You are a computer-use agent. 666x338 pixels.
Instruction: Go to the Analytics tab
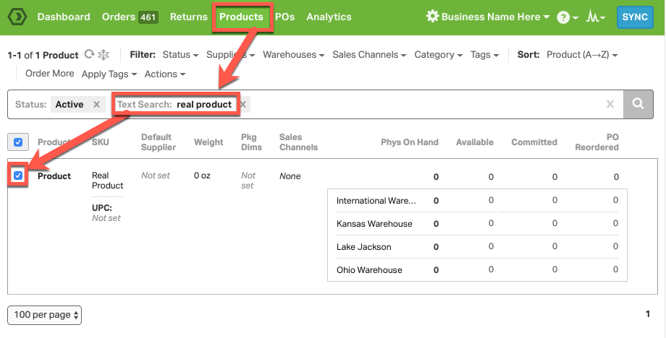point(329,17)
